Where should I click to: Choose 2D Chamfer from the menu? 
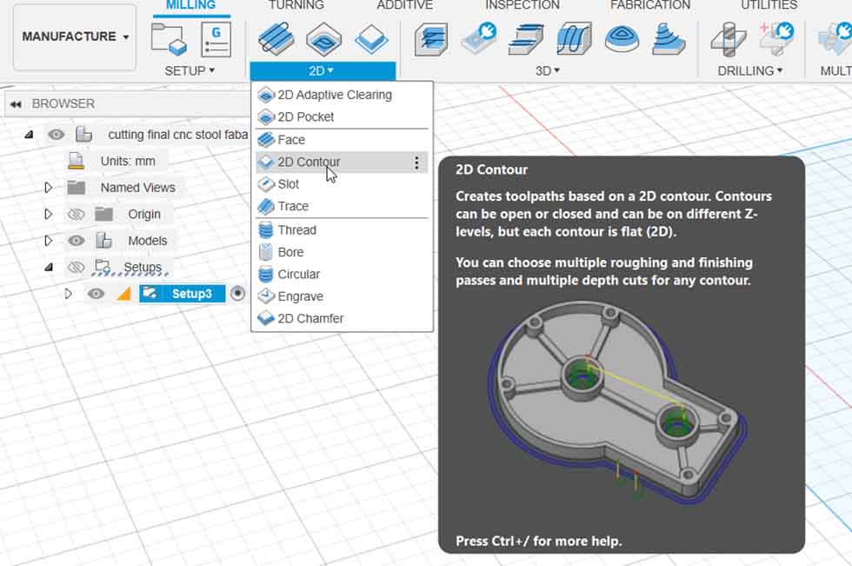click(342, 318)
